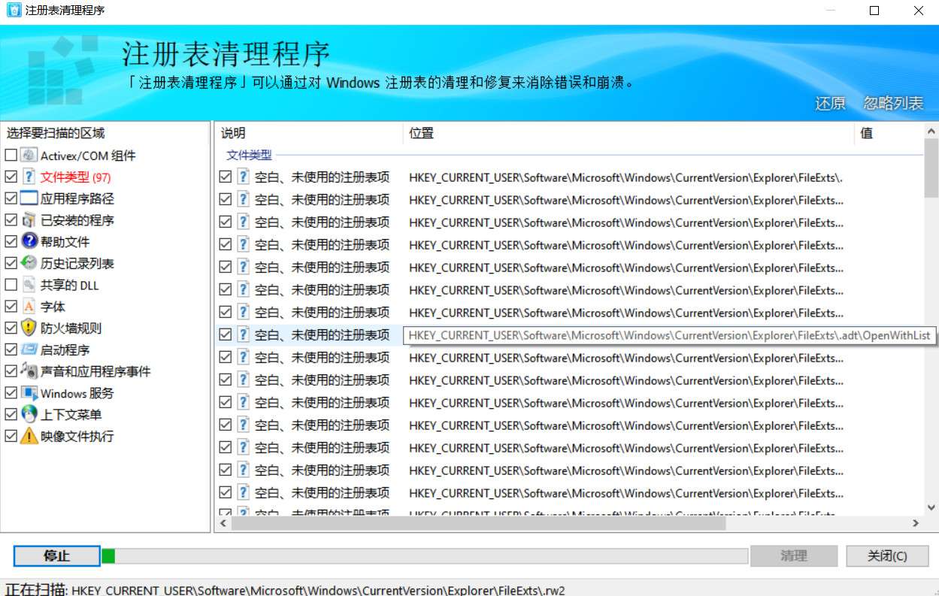Image resolution: width=939 pixels, height=596 pixels.
Task: Click the 字体 letter A icon
Action: 29,307
